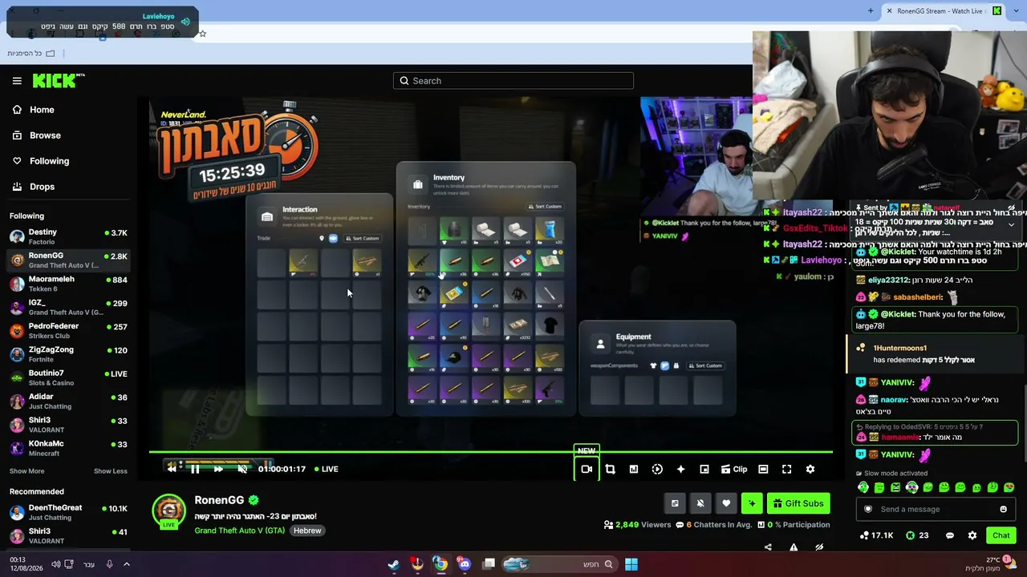The height and width of the screenshot is (577, 1027).
Task: Unfollow with the heart button
Action: (726, 503)
